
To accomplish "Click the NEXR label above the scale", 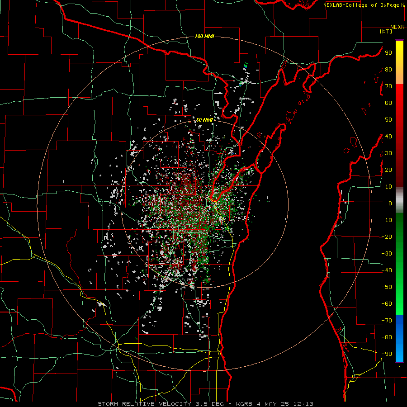I will (398, 27).
